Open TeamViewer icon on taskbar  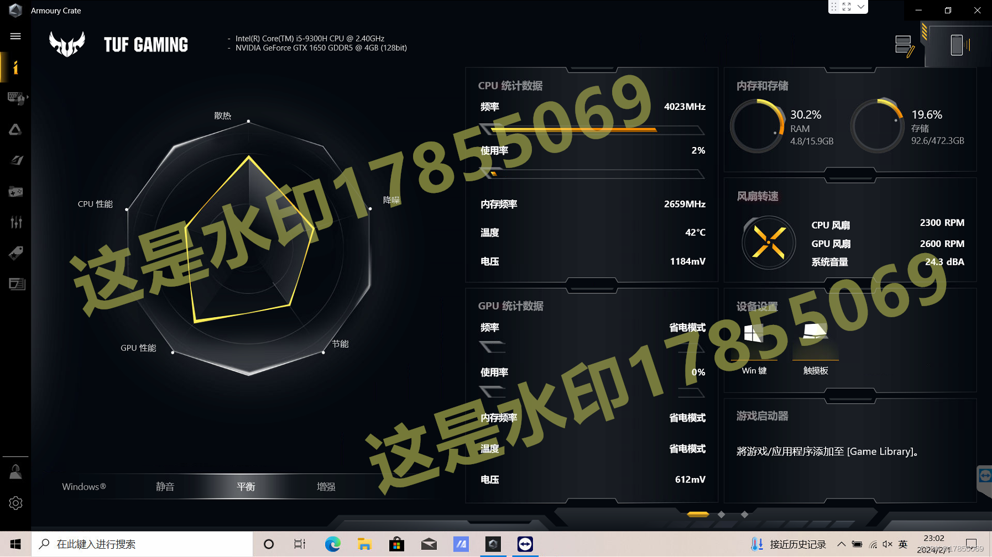525,544
